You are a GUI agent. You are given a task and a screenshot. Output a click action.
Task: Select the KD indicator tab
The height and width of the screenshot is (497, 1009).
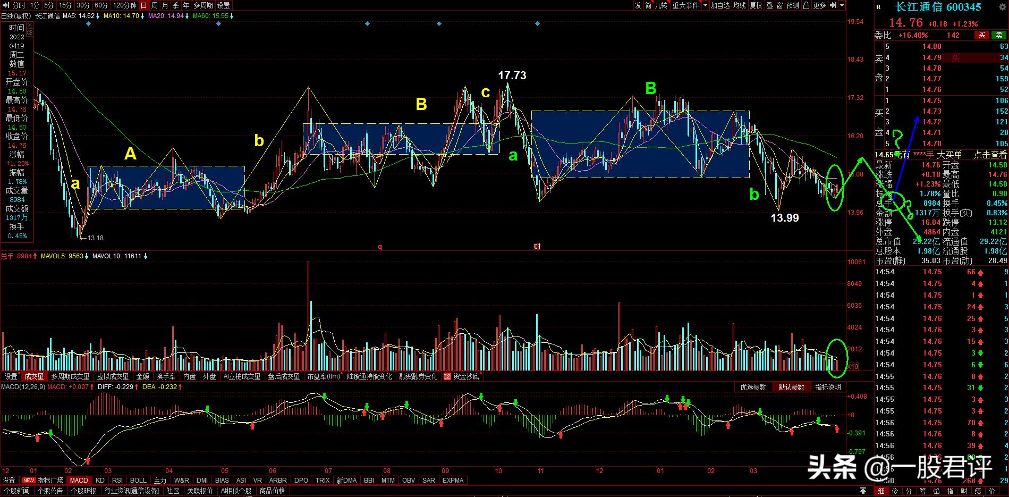coord(100,480)
